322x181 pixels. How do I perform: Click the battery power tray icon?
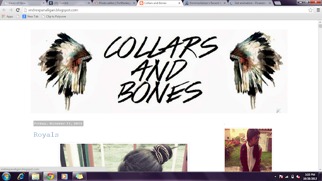[293, 176]
